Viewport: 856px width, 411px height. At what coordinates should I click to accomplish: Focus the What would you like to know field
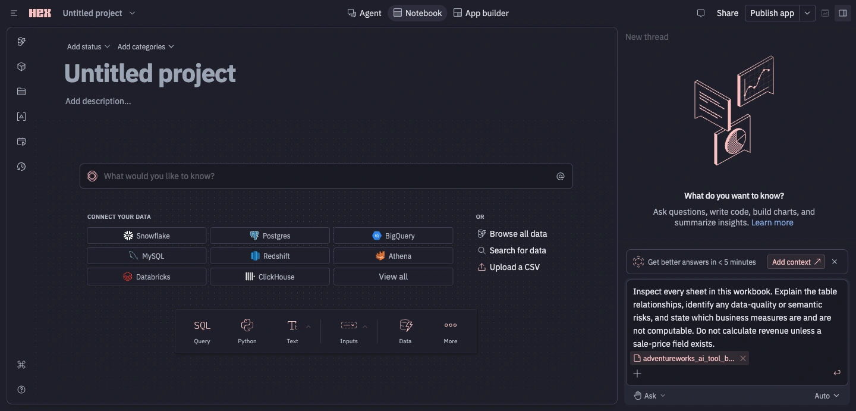coord(326,176)
